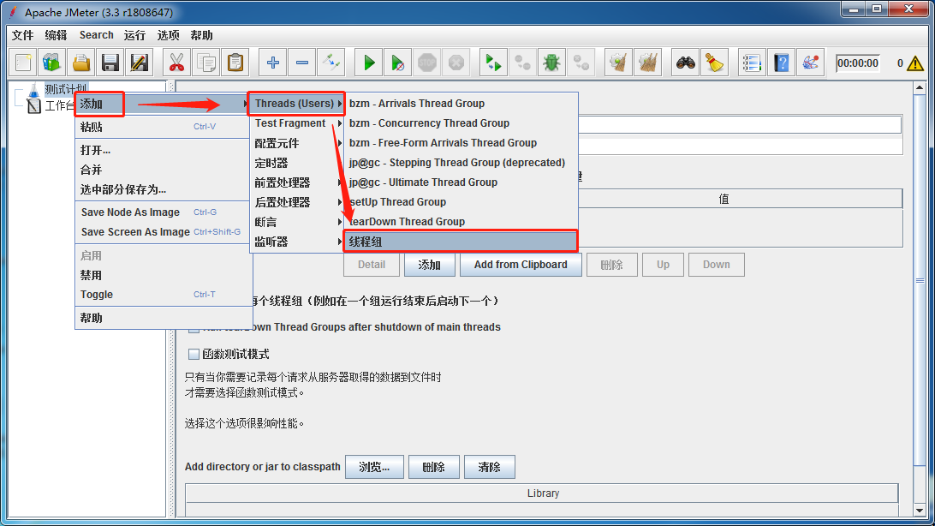Open the Templates icon in toolbar
The height and width of the screenshot is (526, 935).
[52, 63]
